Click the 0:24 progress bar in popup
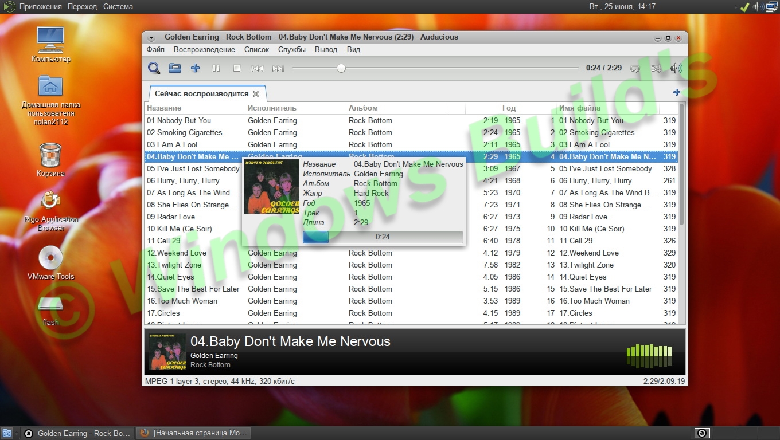 (383, 237)
